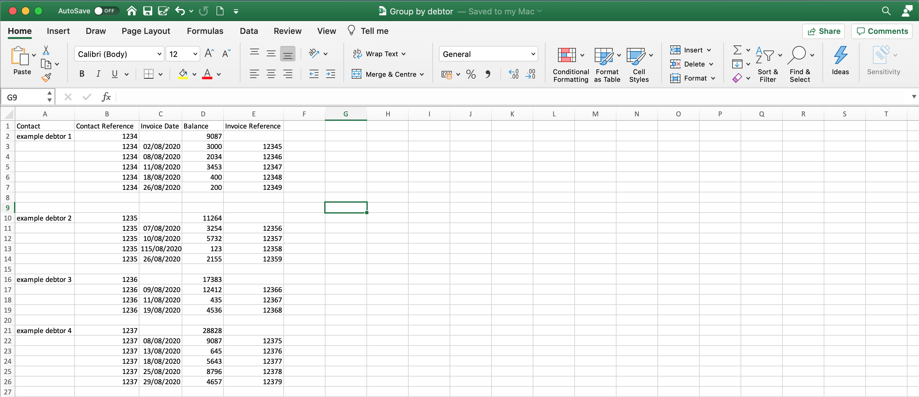Click the AutoSum sigma icon
Image resolution: width=919 pixels, height=397 pixels.
point(737,50)
